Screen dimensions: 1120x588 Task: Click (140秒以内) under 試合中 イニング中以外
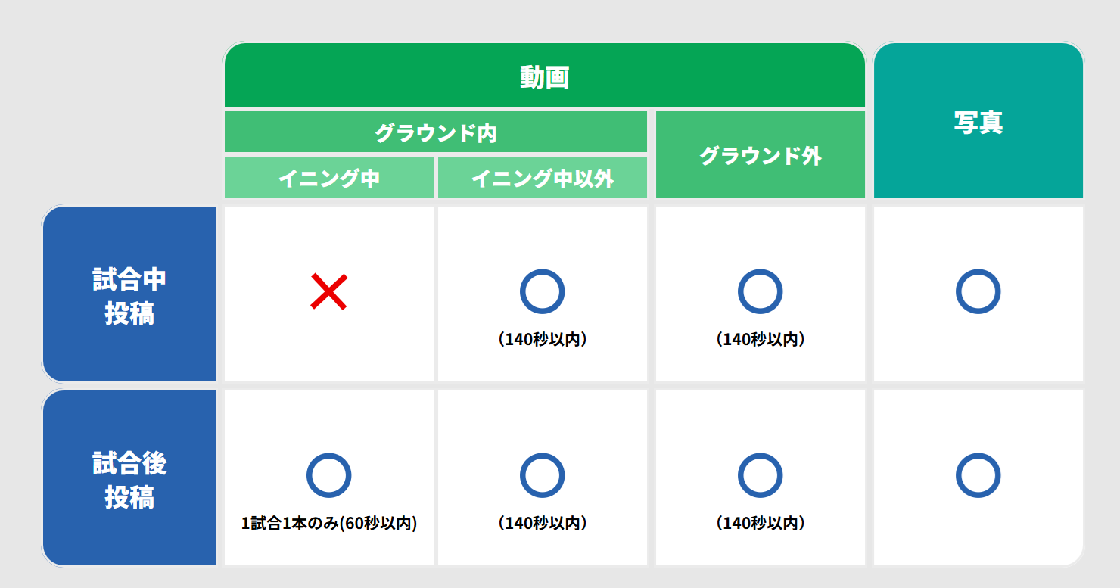pyautogui.click(x=543, y=340)
